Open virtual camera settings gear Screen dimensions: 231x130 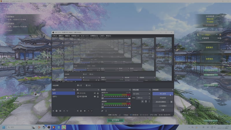tap(171, 102)
